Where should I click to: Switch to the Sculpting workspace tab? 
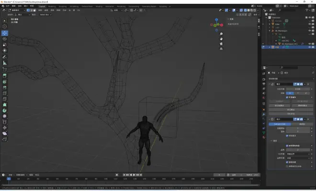(x=62, y=6)
